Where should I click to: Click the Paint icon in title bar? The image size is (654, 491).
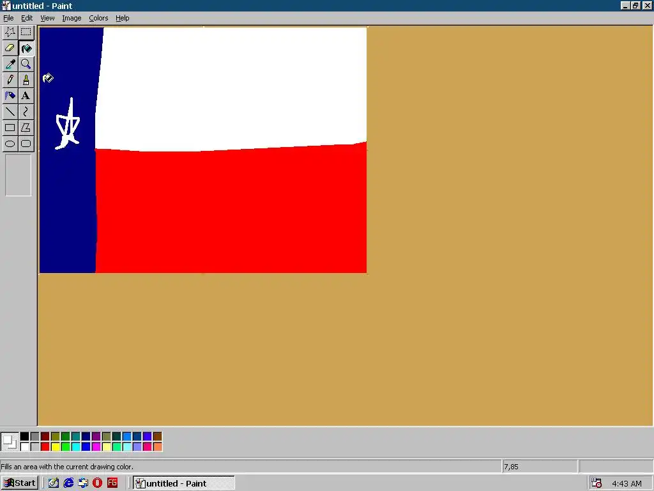pos(6,6)
